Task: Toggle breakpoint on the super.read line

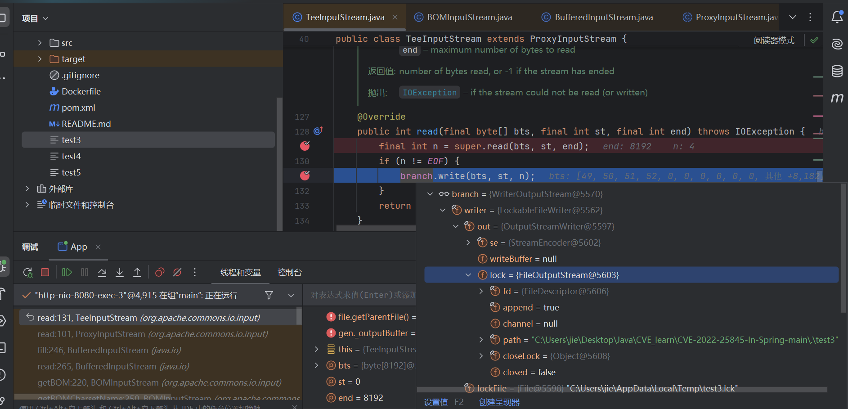Action: pos(305,146)
